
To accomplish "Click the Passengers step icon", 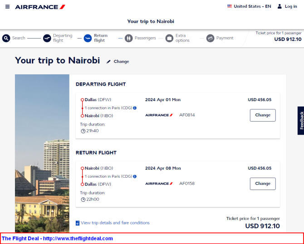I will coord(128,38).
